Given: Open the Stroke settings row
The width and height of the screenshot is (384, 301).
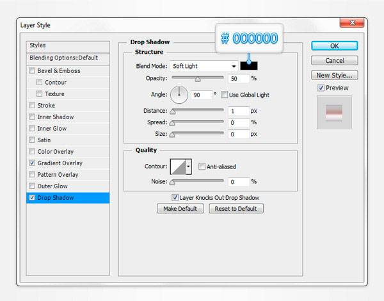Looking at the screenshot, I should [x=68, y=106].
